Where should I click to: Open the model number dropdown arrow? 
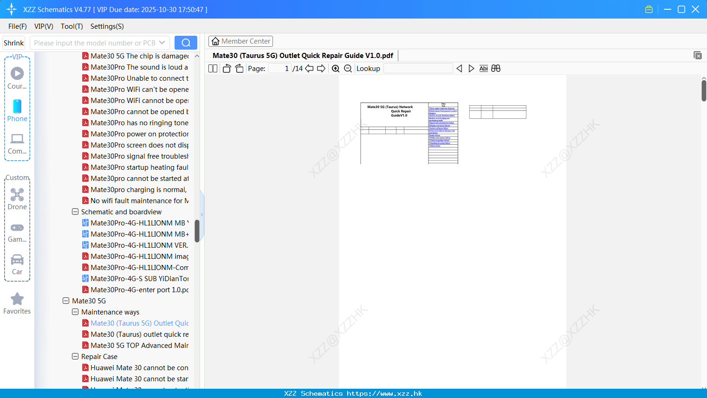click(x=162, y=43)
